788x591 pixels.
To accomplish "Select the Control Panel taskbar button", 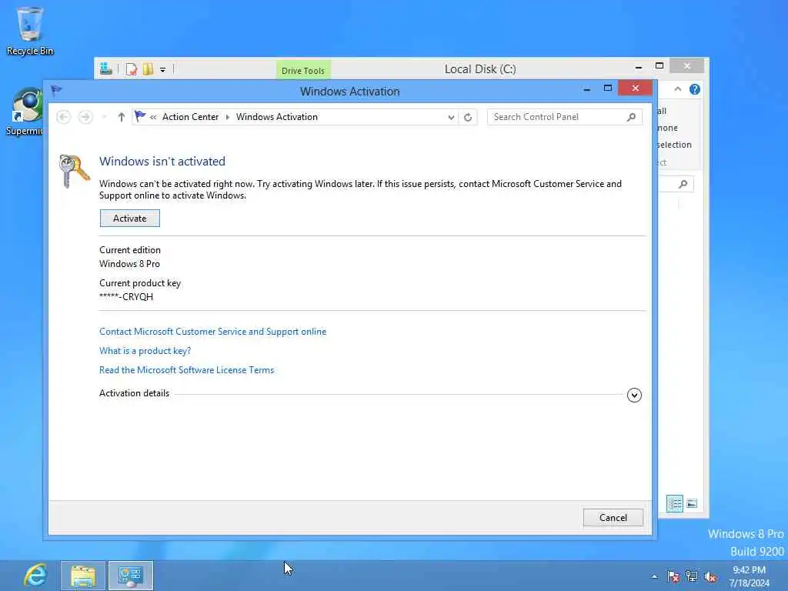I will click(x=131, y=576).
